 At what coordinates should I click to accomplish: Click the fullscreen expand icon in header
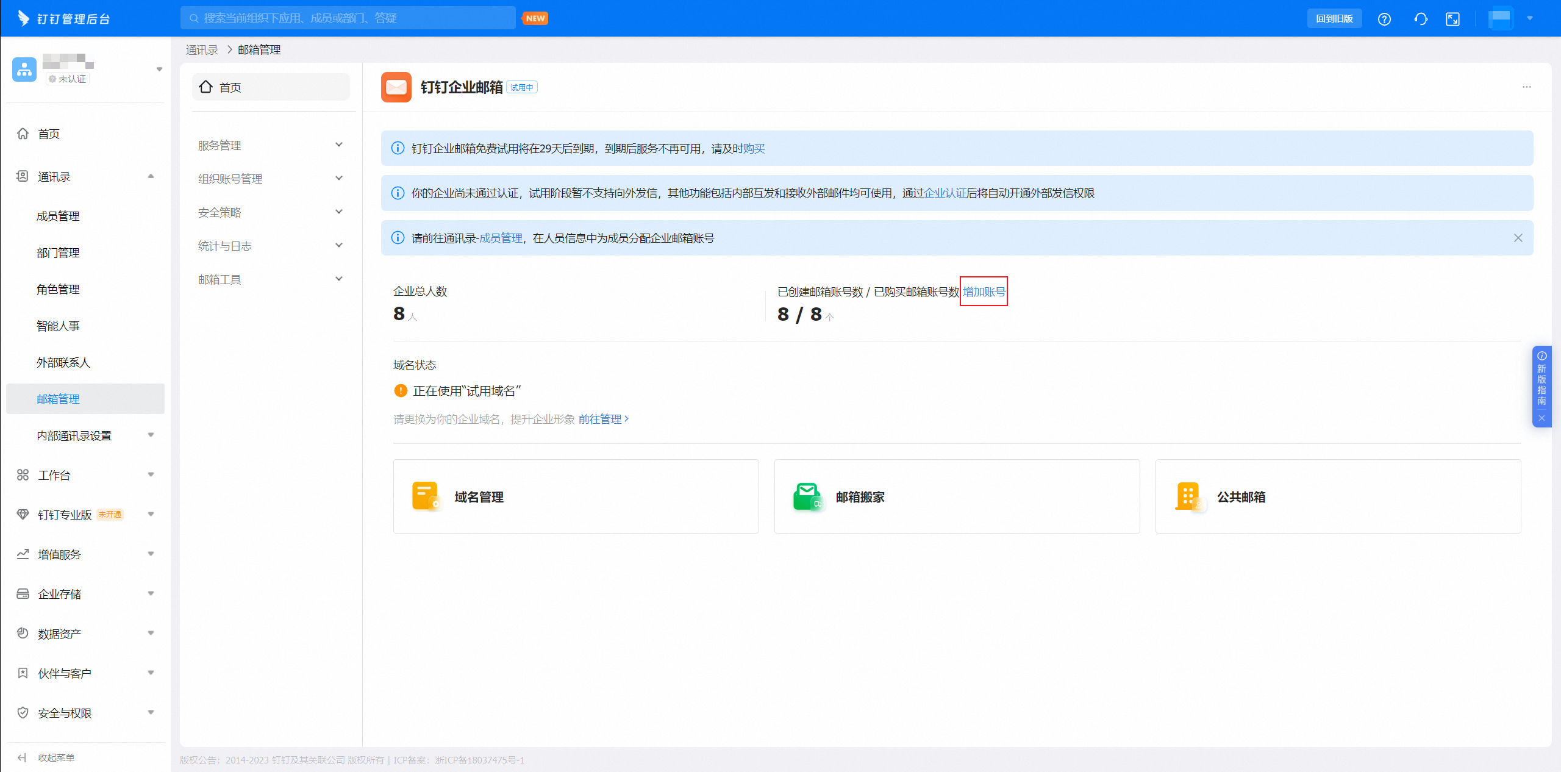tap(1453, 19)
